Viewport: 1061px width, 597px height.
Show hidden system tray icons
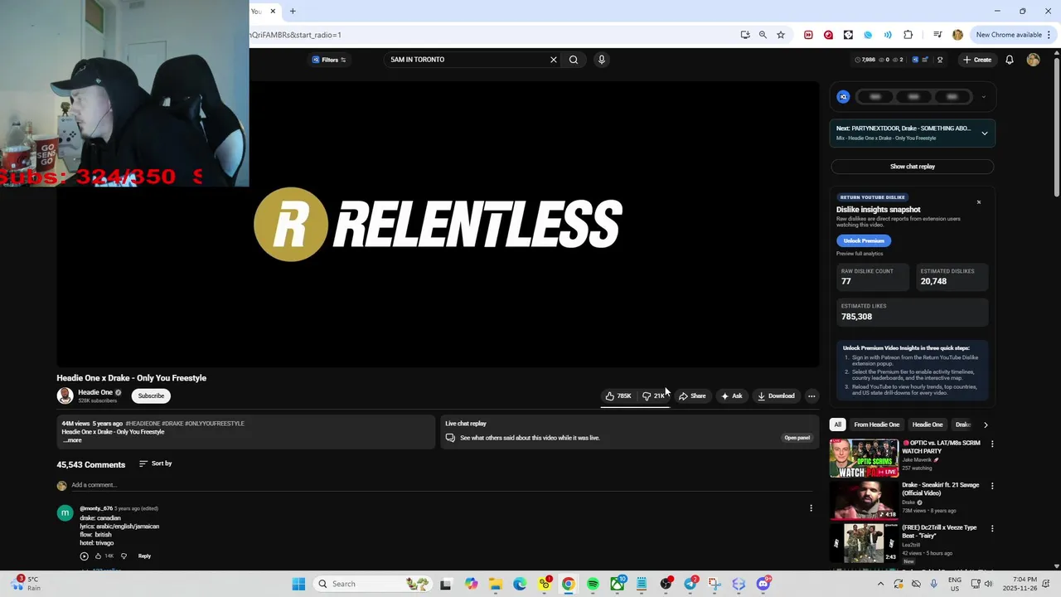(880, 584)
